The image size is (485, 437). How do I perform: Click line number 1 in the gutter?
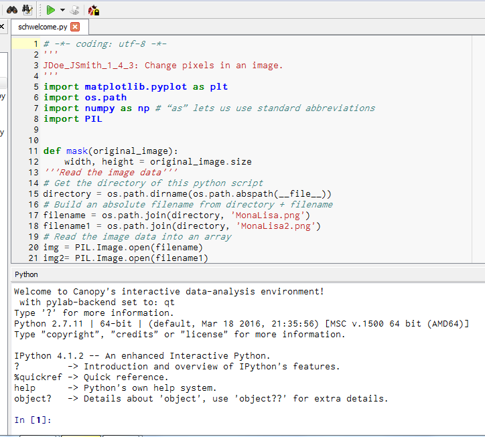(36, 44)
